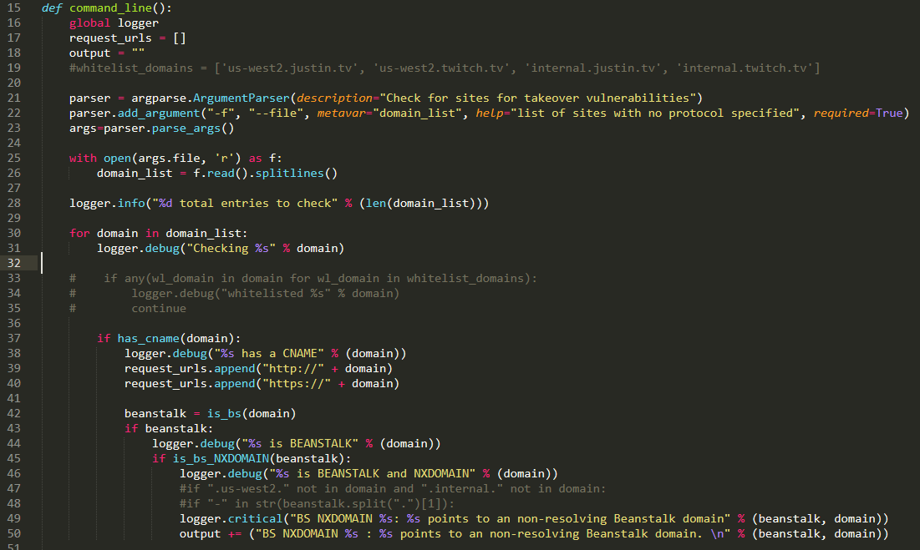This screenshot has height=550, width=920.
Task: Click the 'description' keyword argument
Action: pos(334,98)
